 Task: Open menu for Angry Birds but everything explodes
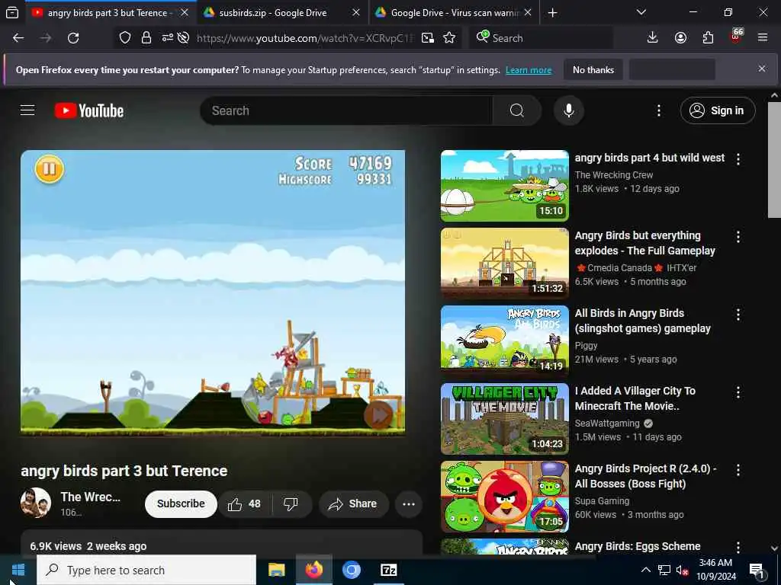[x=738, y=237]
